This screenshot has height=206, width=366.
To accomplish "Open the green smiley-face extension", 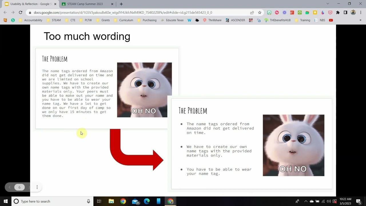I will pyautogui.click(x=269, y=13).
